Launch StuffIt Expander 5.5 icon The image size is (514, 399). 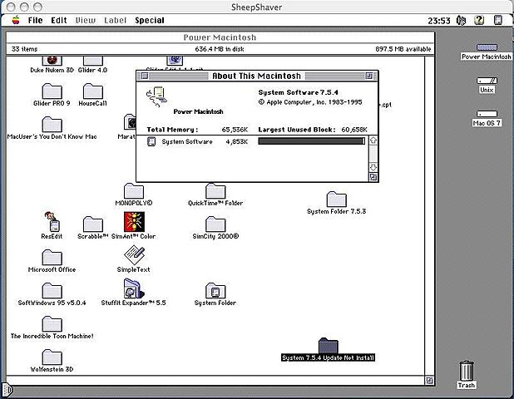tap(134, 288)
